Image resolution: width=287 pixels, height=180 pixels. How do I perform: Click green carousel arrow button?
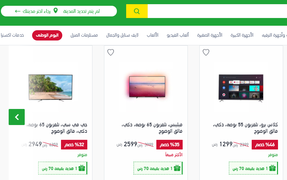(x=17, y=117)
